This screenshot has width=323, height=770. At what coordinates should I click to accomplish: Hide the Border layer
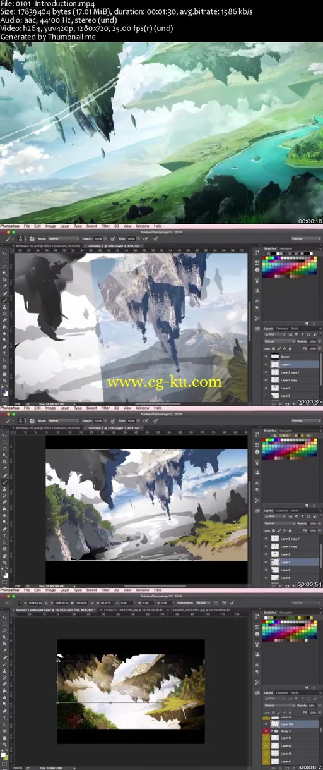[266, 357]
